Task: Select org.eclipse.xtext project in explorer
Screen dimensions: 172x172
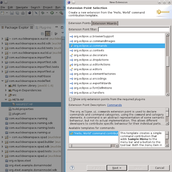Action: tap(20, 161)
